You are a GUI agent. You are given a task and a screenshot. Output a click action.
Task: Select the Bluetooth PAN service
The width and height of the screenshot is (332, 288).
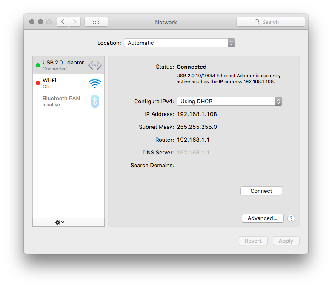[x=69, y=101]
